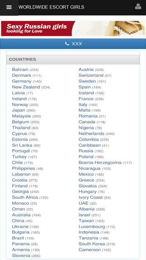Click the Countries panel header
Viewport: 146px width, 260px height.
[73, 60]
